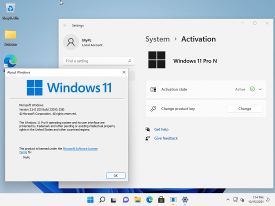This screenshot has height=206, width=275.
Task: Click the Change product key label
Action: pyautogui.click(x=178, y=108)
